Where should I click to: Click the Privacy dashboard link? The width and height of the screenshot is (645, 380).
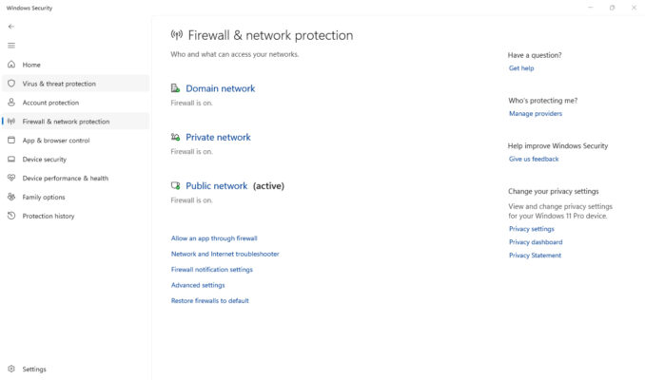coord(536,242)
